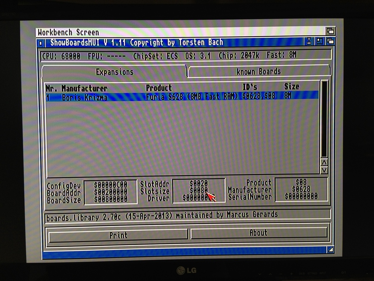Screen dimensions: 374x281
Task: Click the Fast: 8M info text
Action: (282, 55)
